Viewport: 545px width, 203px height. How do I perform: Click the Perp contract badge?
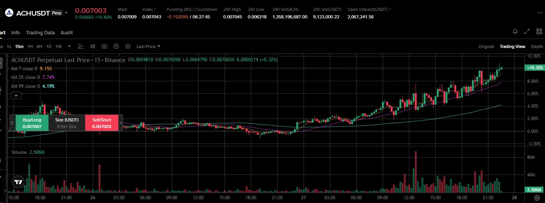click(x=57, y=13)
